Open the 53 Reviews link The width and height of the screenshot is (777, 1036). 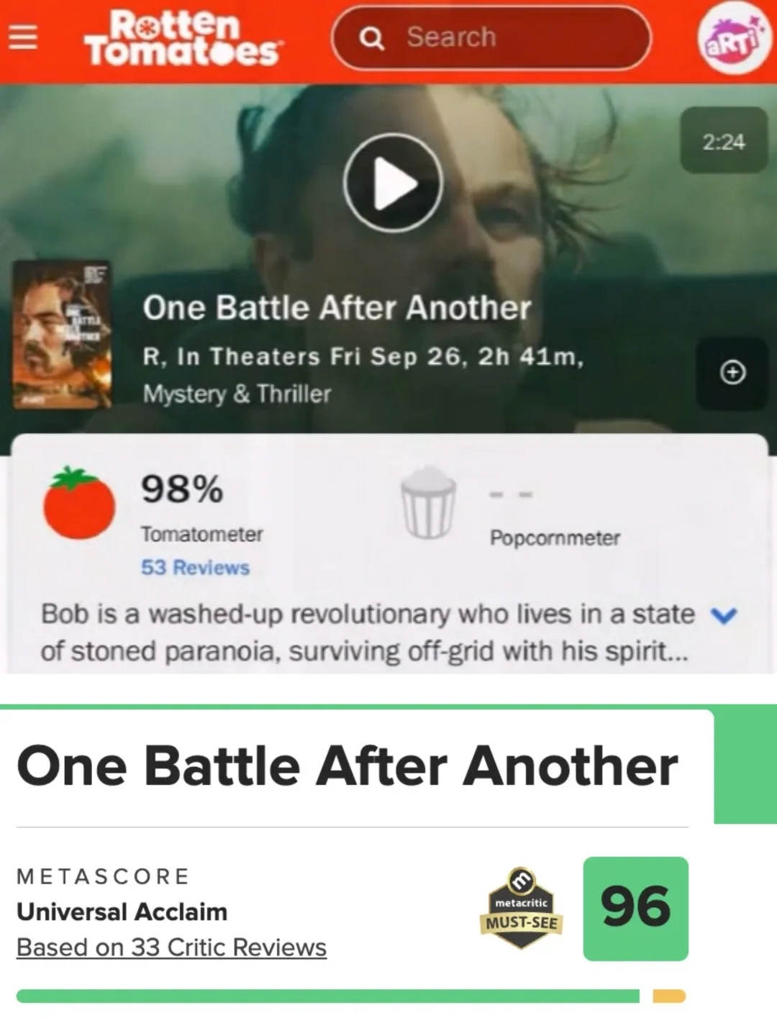pyautogui.click(x=195, y=568)
